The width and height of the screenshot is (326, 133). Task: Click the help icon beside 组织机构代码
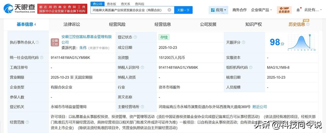(x=251, y=67)
